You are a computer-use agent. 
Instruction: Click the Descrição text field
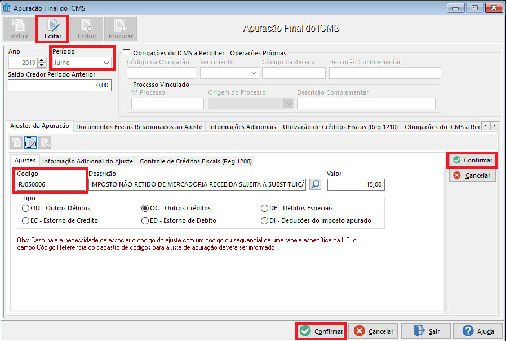[197, 184]
